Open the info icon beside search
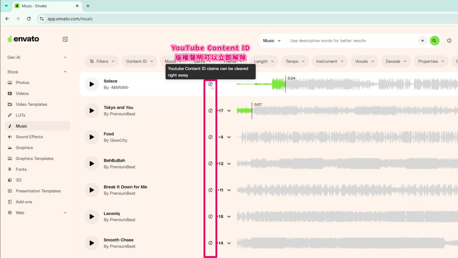 click(x=449, y=40)
